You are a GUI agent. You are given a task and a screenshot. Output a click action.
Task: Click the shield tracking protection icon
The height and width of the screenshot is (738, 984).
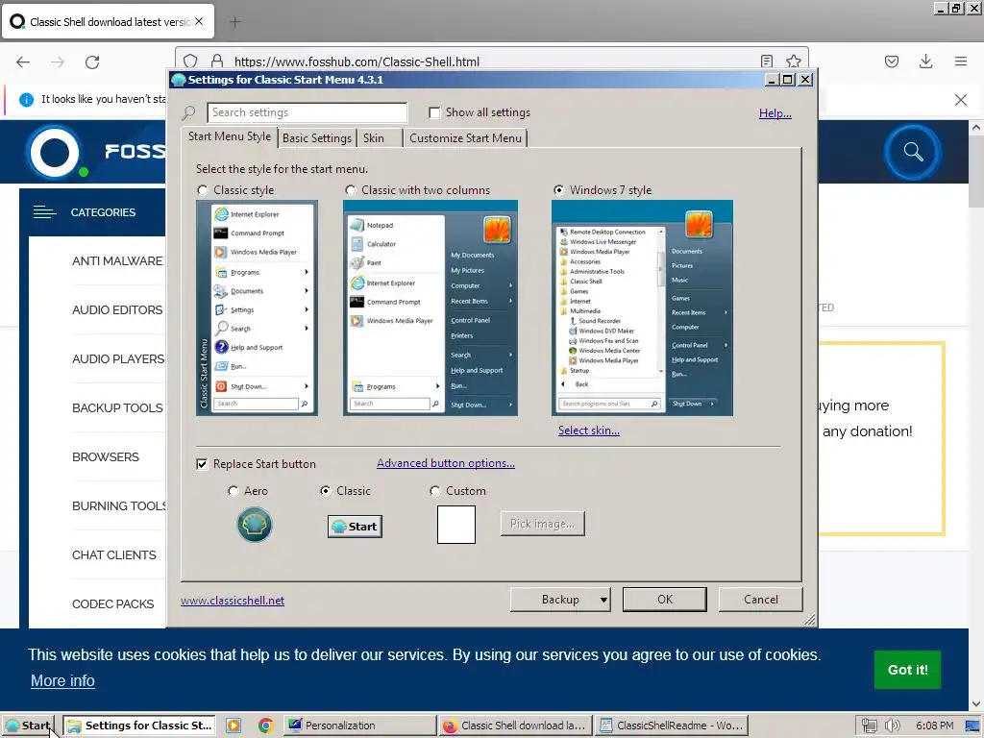click(x=191, y=61)
